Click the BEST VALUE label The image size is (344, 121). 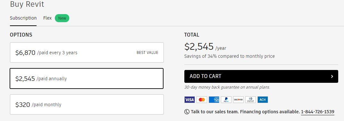click(x=147, y=53)
